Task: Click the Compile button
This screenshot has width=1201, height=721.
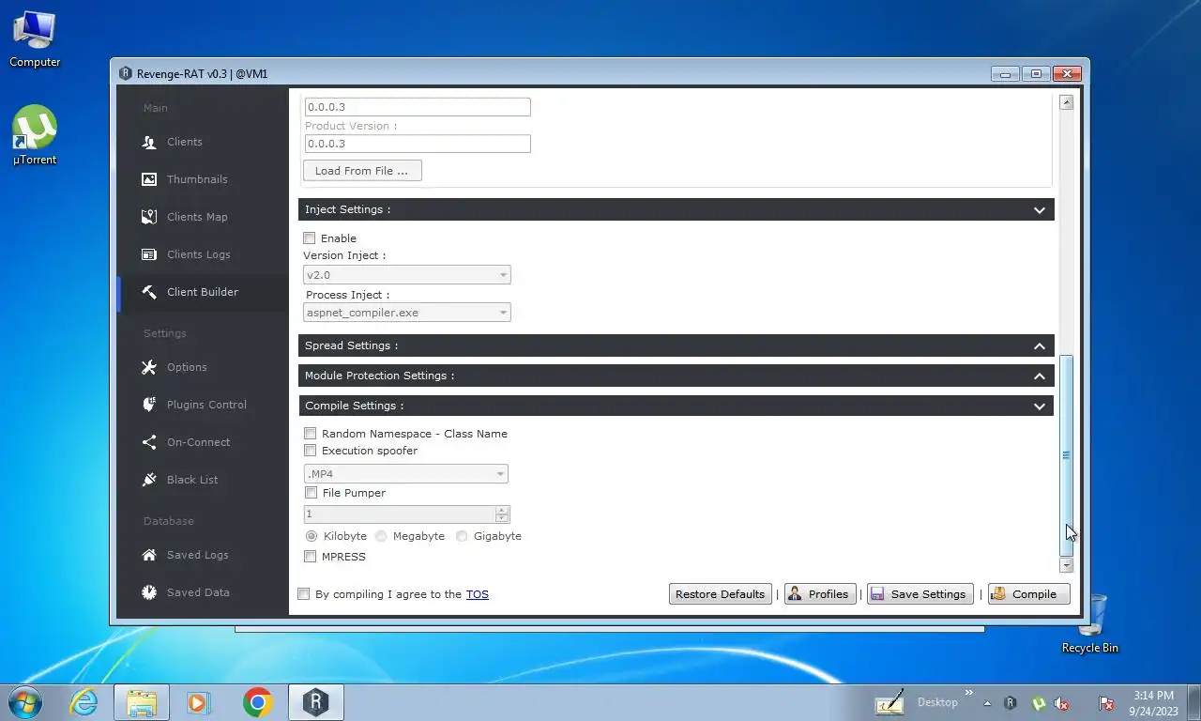Action: point(1028,594)
